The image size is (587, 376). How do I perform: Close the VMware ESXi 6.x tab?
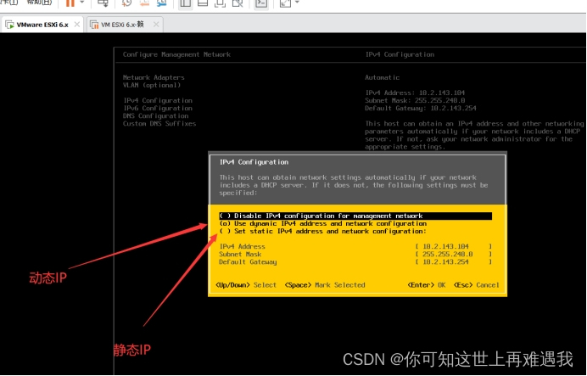coord(76,25)
